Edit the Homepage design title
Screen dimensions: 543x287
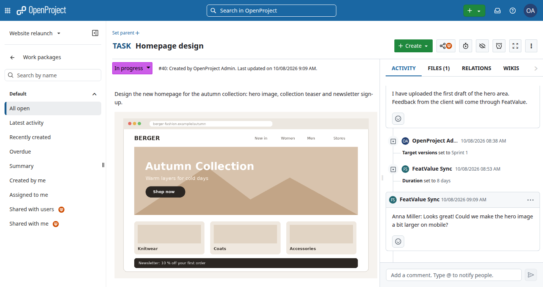tap(169, 46)
